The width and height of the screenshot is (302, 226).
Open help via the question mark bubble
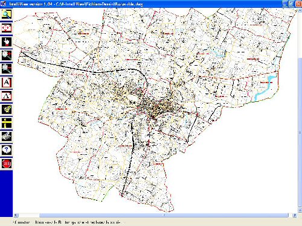(7, 150)
